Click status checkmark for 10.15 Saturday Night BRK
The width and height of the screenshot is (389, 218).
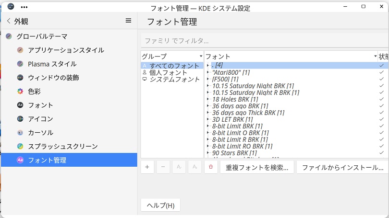point(382,86)
